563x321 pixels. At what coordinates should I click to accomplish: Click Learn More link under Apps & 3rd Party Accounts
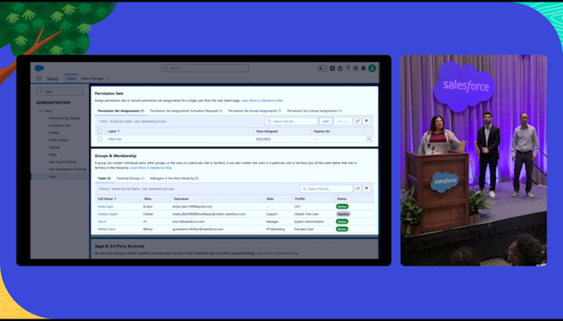point(277,254)
